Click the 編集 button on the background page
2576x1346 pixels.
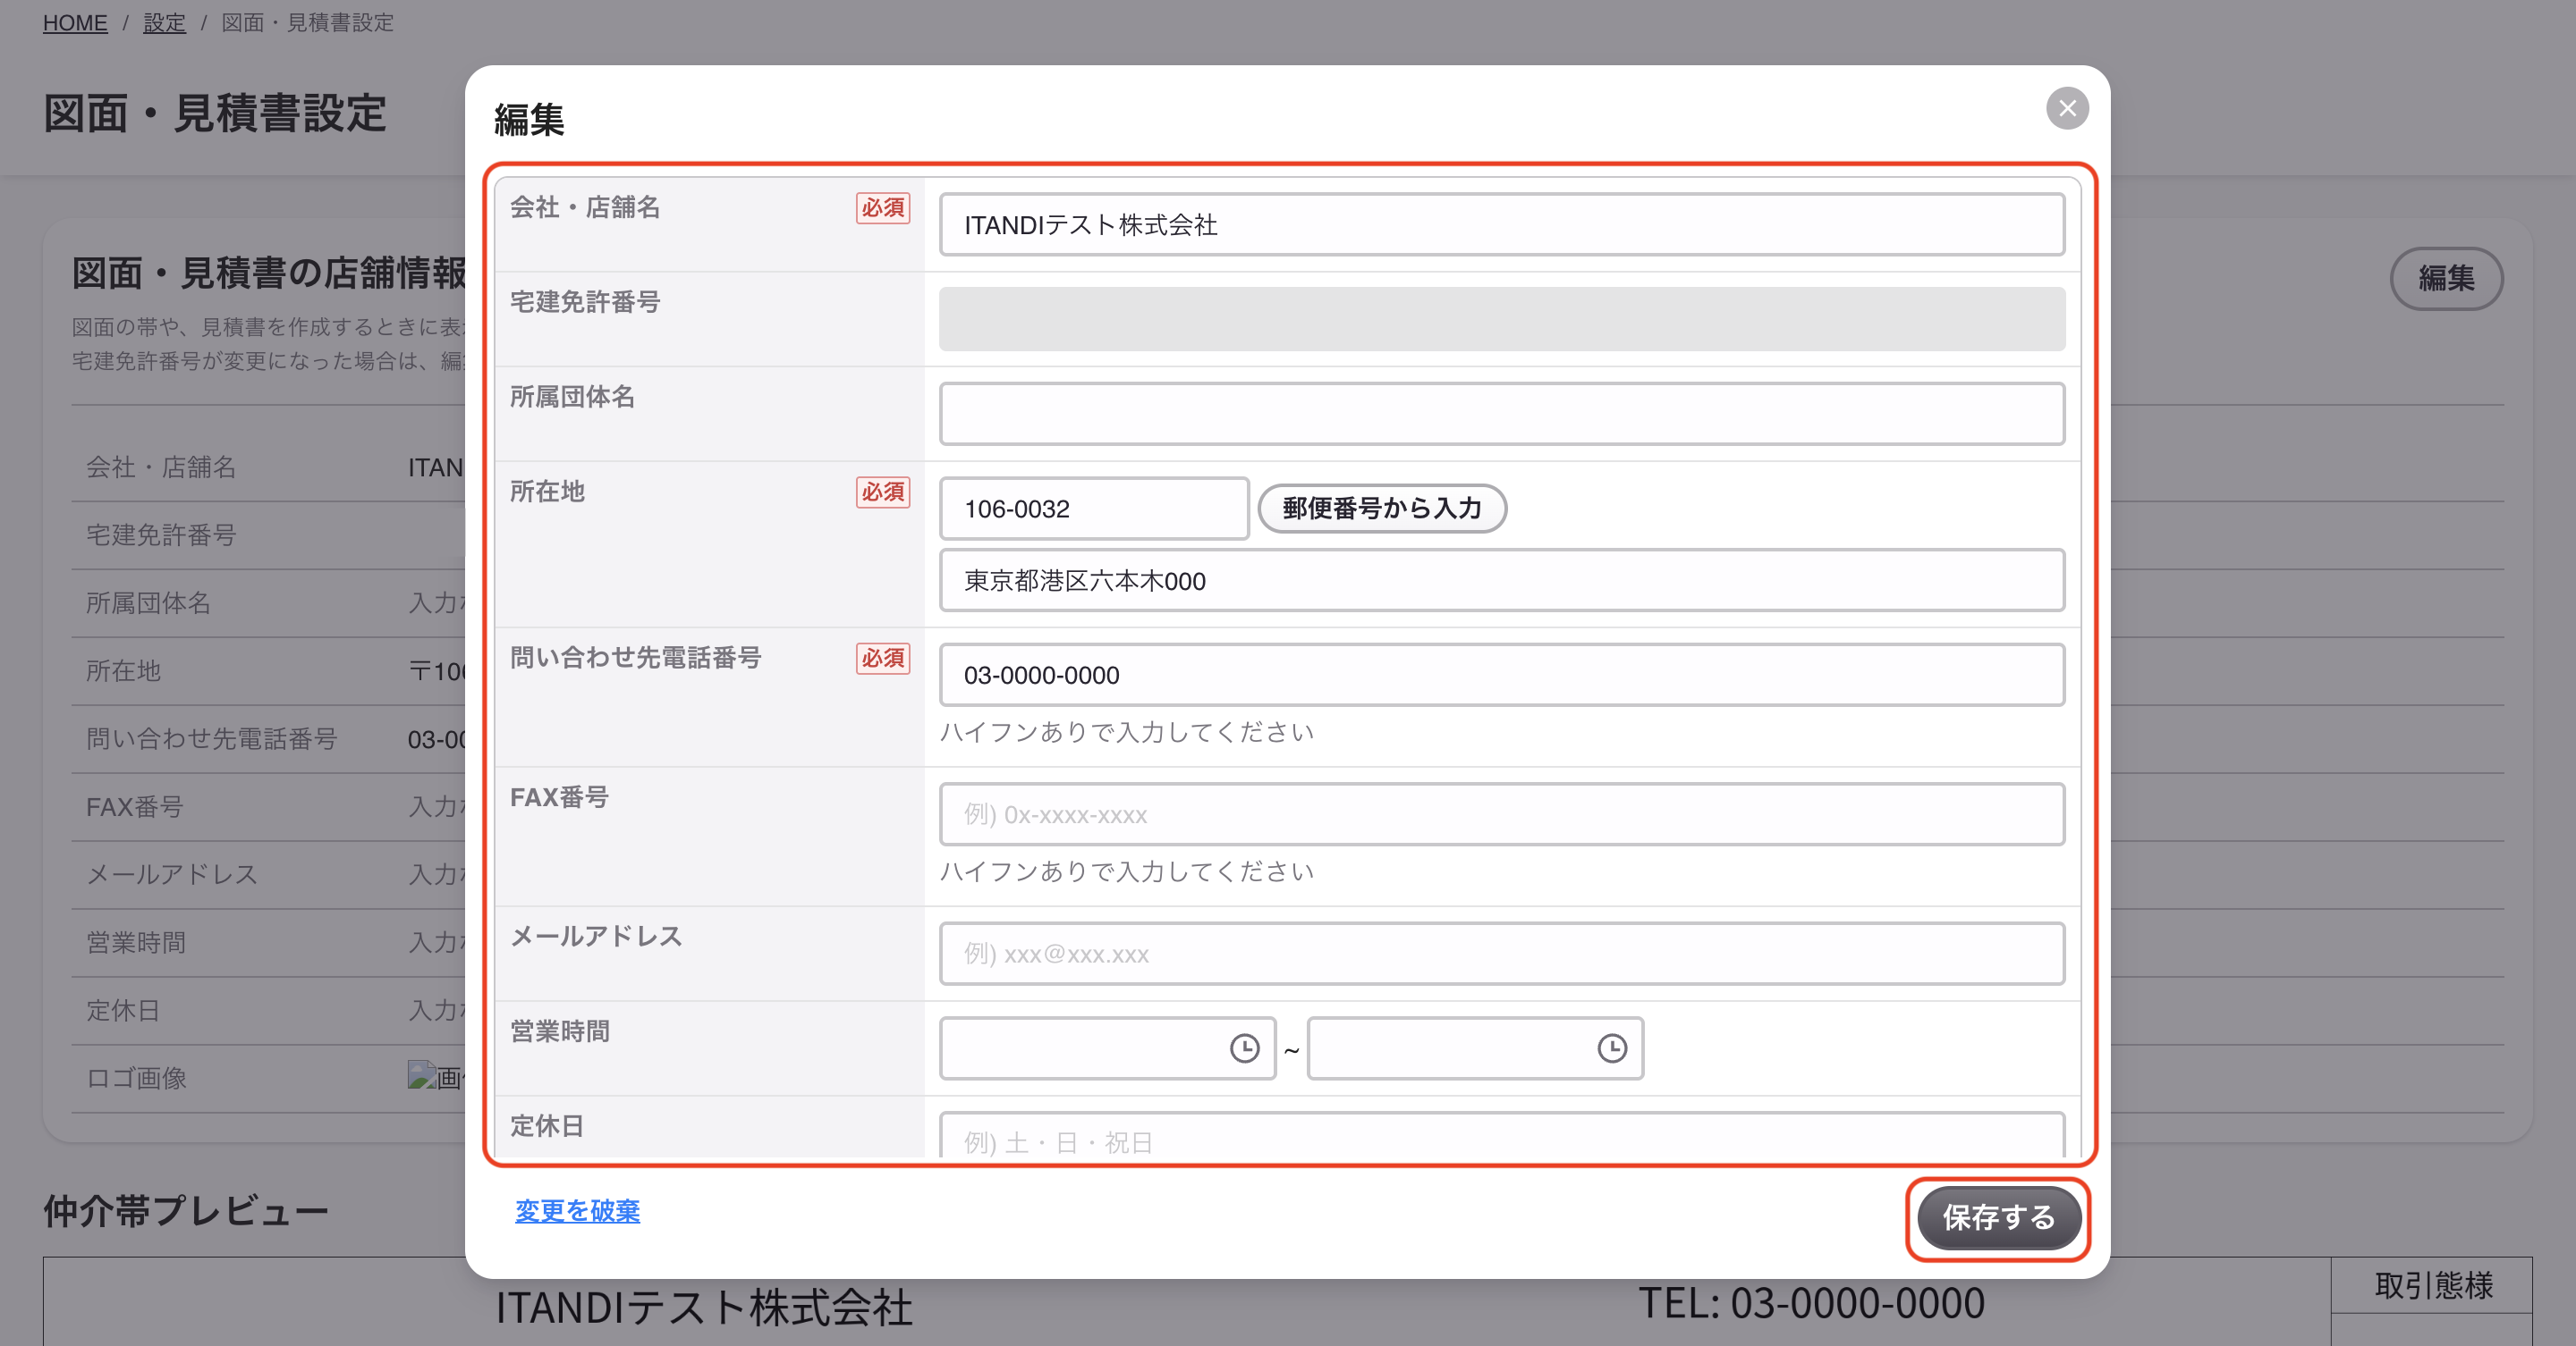2446,278
